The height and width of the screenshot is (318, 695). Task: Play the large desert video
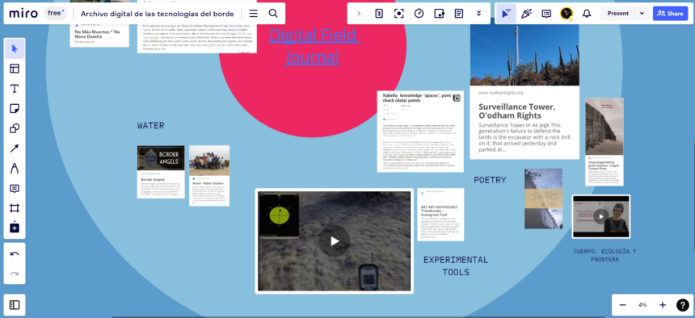(x=335, y=241)
